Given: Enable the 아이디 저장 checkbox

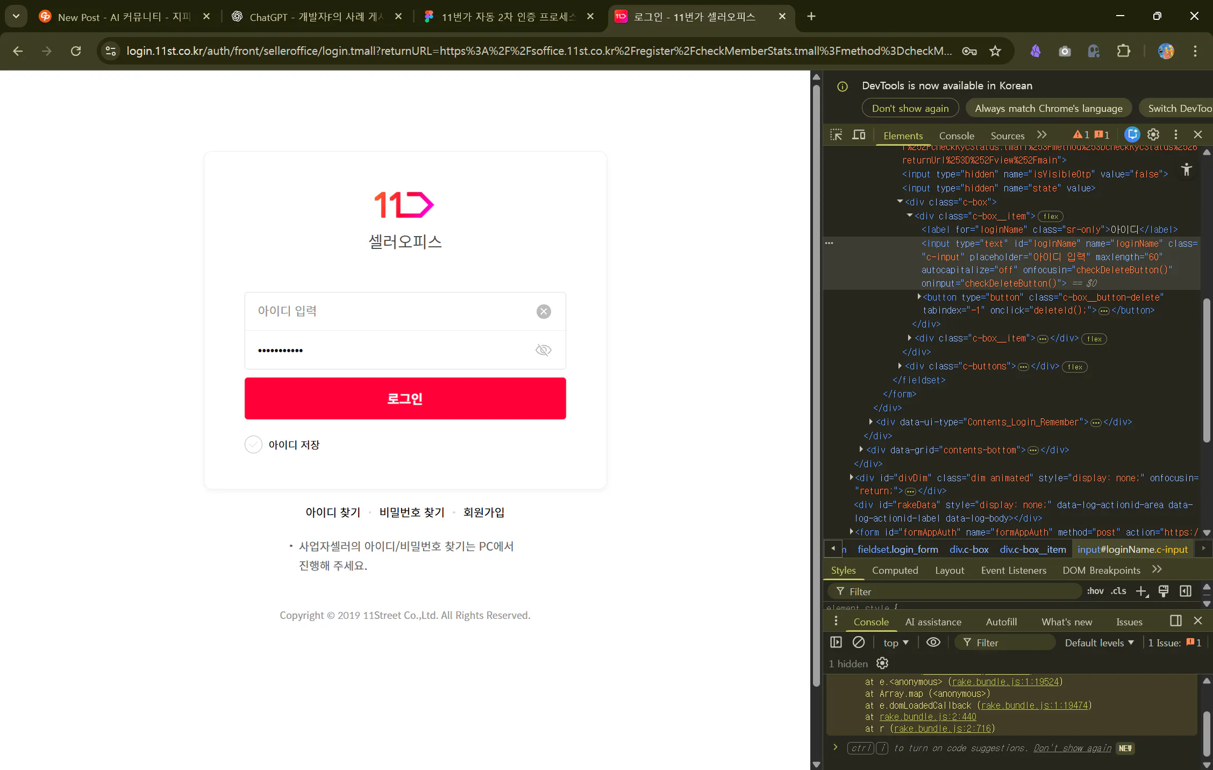Looking at the screenshot, I should 253,445.
